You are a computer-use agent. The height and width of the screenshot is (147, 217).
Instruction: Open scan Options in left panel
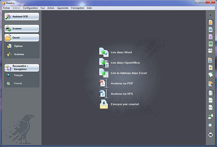(18, 46)
